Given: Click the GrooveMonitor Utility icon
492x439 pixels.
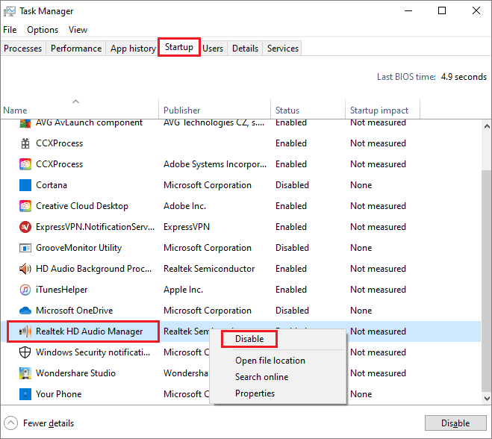Looking at the screenshot, I should [25, 248].
